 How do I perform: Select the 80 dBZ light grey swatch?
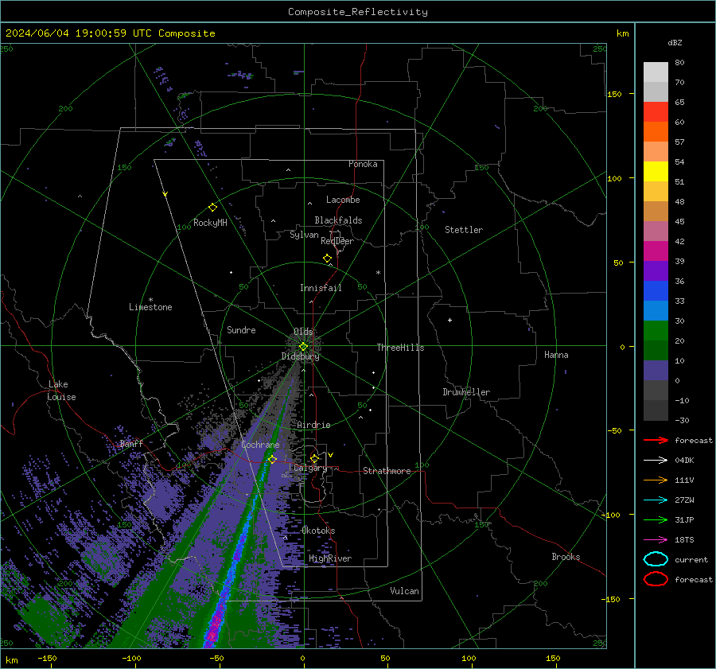point(656,72)
